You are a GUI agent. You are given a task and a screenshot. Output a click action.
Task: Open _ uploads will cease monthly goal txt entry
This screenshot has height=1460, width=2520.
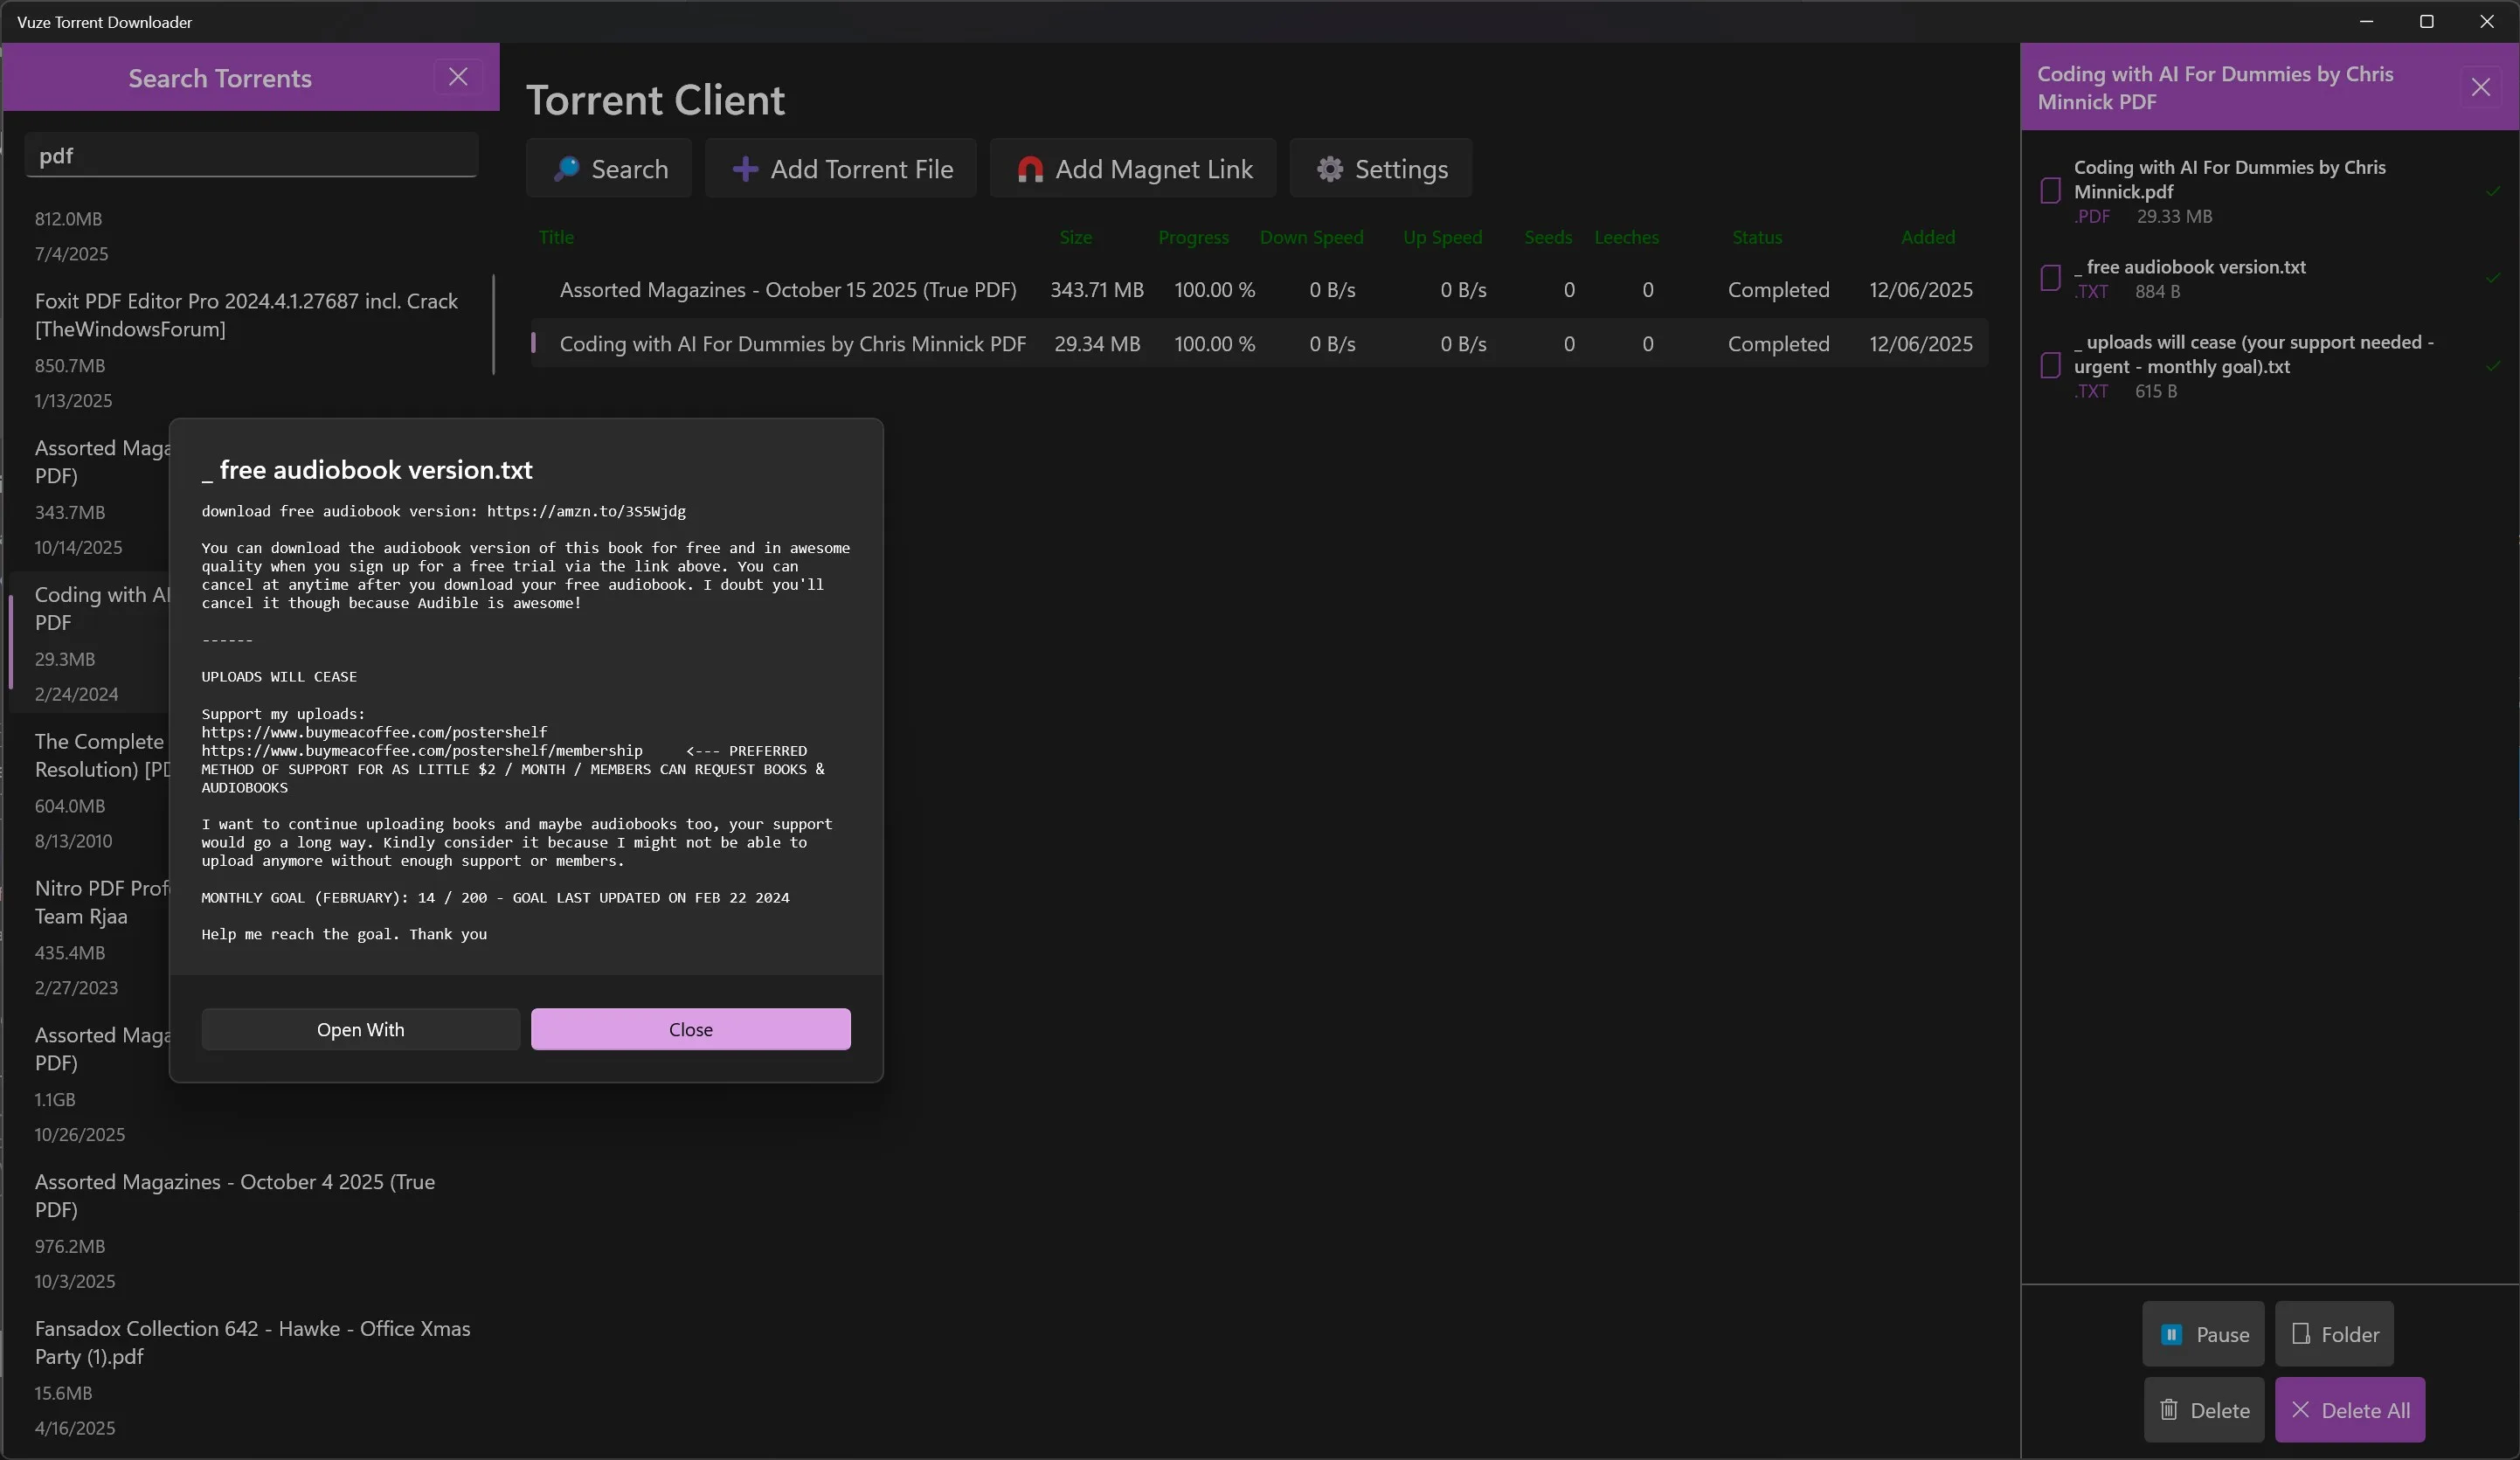(2270, 366)
